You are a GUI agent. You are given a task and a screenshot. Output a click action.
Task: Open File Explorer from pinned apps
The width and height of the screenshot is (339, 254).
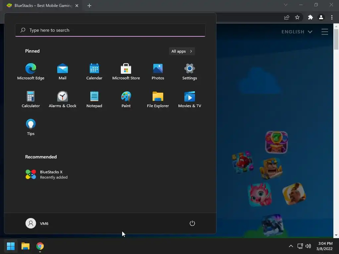click(x=158, y=100)
